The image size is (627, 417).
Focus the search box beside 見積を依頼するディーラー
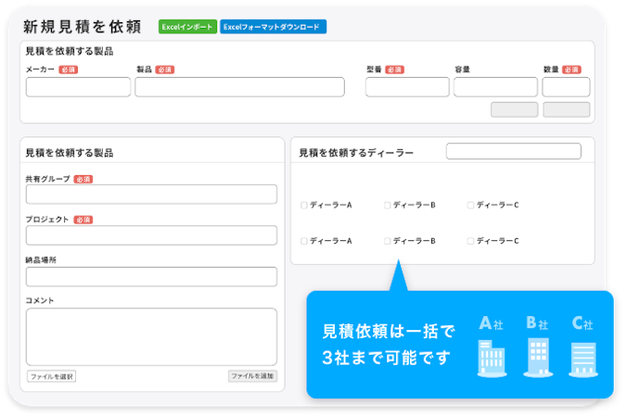pos(514,151)
